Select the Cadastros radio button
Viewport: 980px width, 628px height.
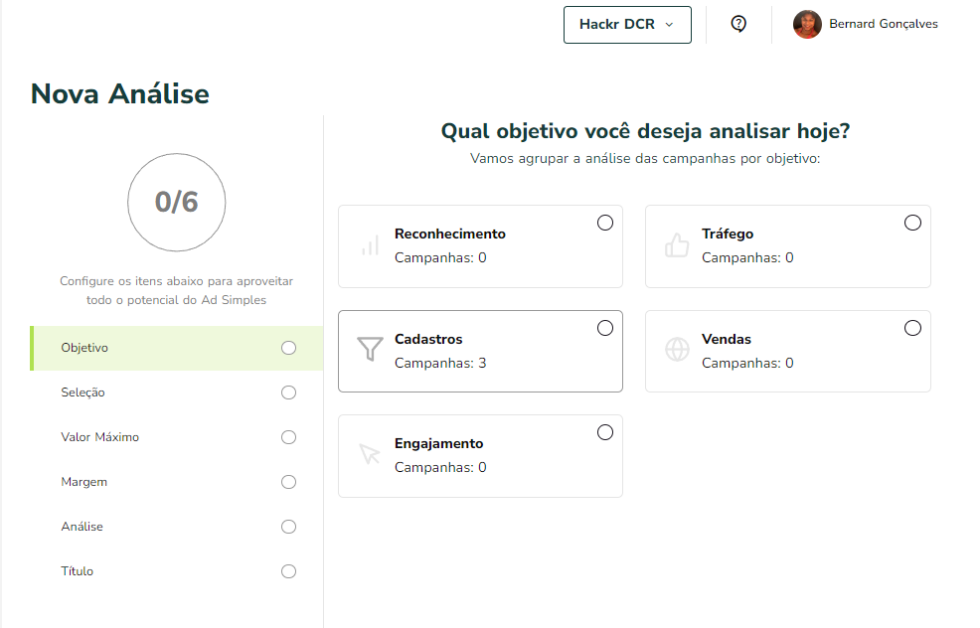click(x=605, y=328)
